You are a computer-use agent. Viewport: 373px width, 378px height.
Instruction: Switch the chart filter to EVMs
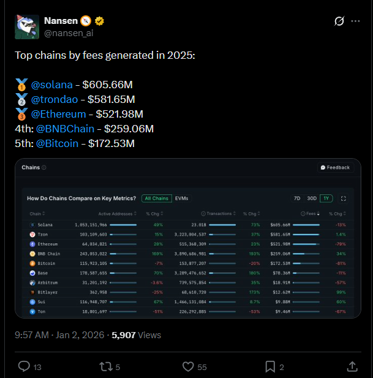point(182,198)
